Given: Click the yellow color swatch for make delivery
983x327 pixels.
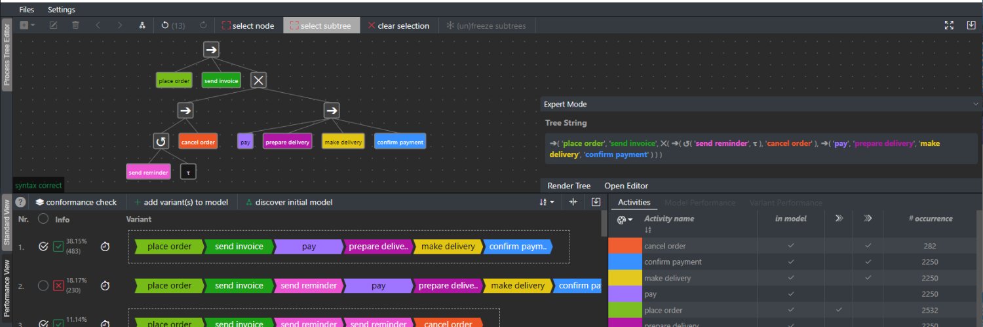Looking at the screenshot, I should [625, 278].
